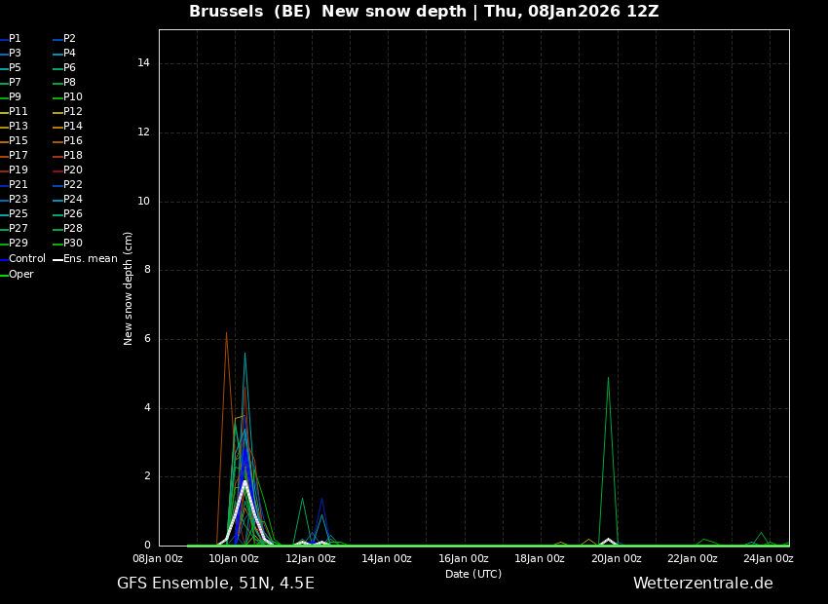Click the '22Jan 00z' date label

pos(693,558)
